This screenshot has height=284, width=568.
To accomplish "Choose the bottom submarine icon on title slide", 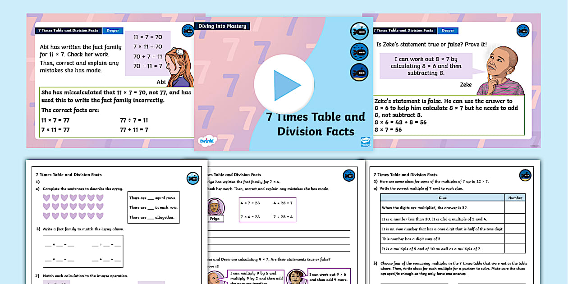I will click(x=359, y=72).
